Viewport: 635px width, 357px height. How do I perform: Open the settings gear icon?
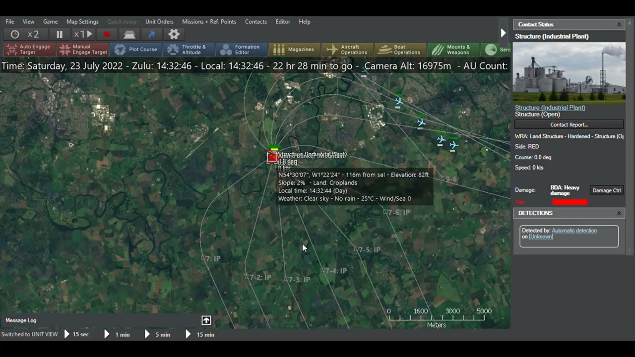[x=174, y=34]
